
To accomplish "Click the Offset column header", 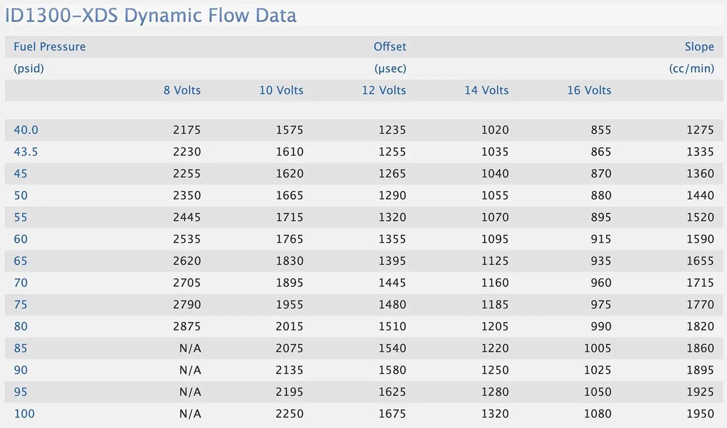I will click(x=390, y=47).
